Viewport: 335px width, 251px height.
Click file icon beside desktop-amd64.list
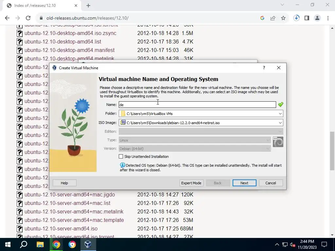pyautogui.click(x=20, y=42)
